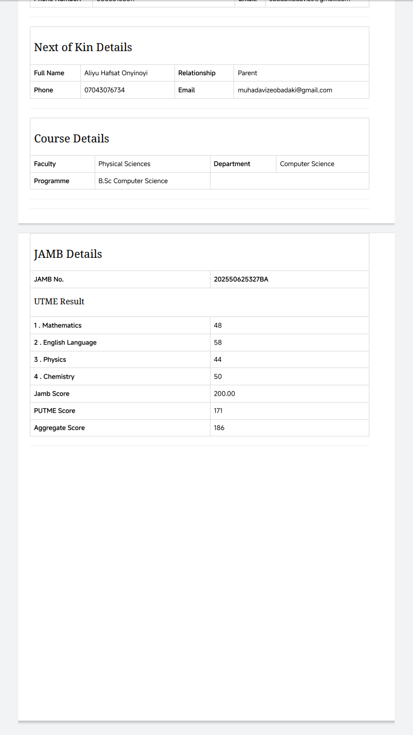The image size is (413, 735).
Task: Click the Aggregate Score value 186
Action: [x=219, y=428]
